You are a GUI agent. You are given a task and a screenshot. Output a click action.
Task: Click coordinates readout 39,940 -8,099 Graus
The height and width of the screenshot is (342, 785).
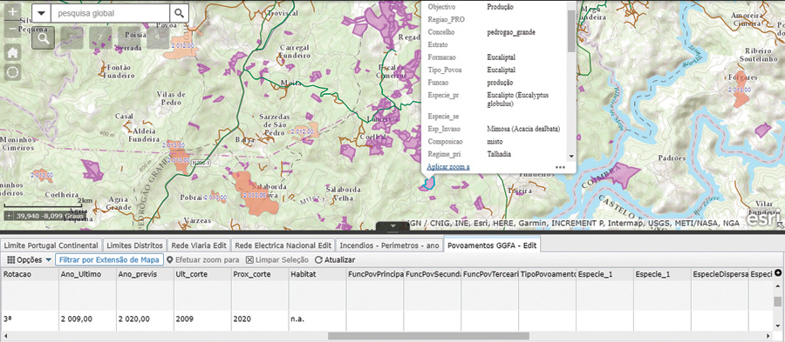44,216
